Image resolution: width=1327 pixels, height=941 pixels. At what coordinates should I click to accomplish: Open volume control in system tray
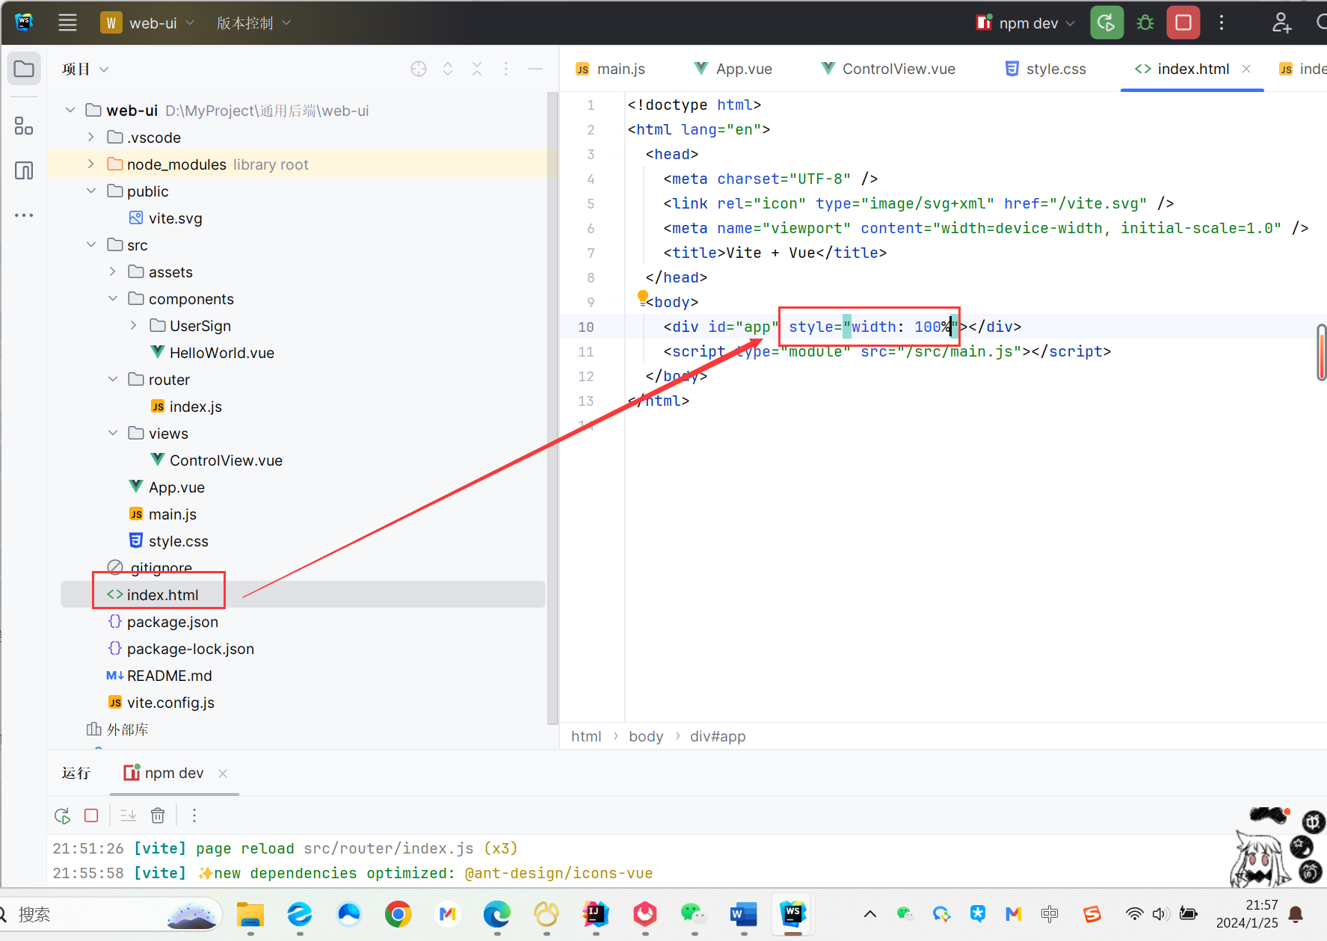(1160, 913)
